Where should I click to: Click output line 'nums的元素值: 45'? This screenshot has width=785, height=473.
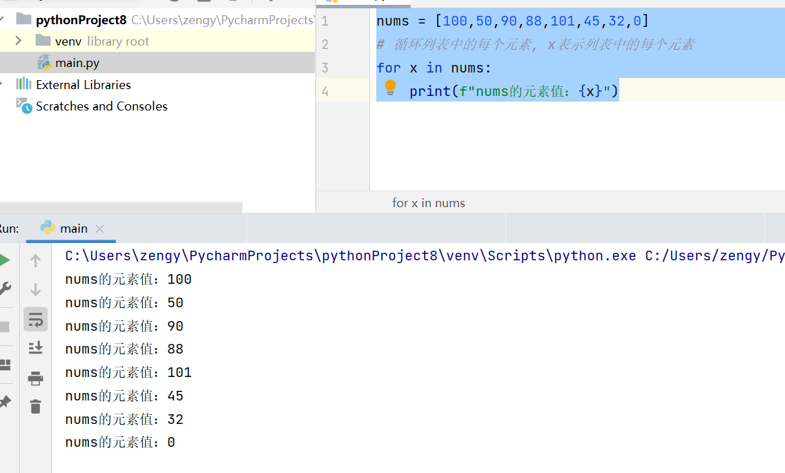click(124, 396)
